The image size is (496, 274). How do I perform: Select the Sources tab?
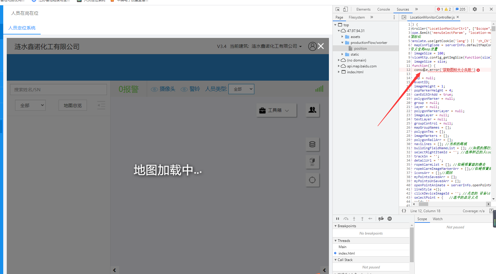point(403,9)
